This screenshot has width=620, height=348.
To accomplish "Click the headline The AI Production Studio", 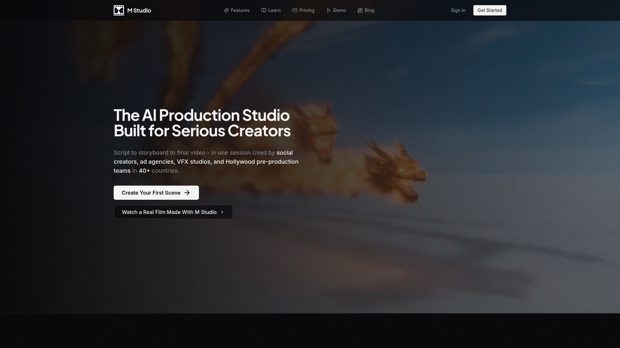I will pos(201,115).
